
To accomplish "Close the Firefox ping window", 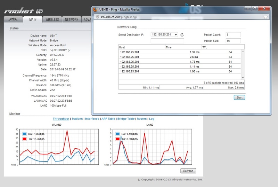I will 264,8.
